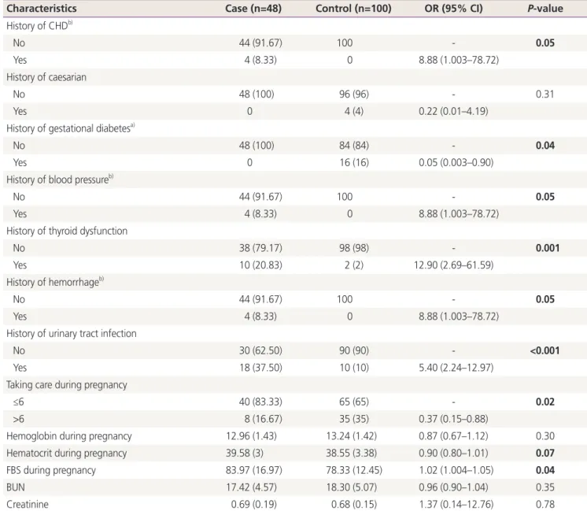Select the Taking care during pregnancy label
587x511 pixels.
click(x=67, y=385)
